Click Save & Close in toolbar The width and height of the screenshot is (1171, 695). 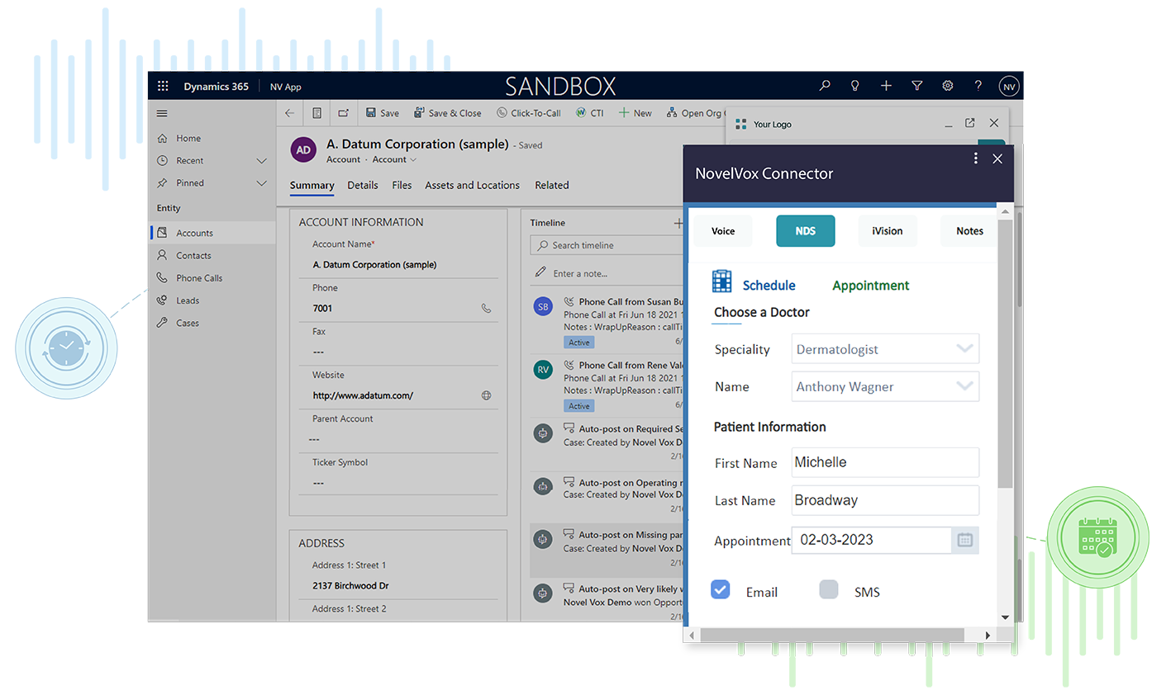(448, 114)
